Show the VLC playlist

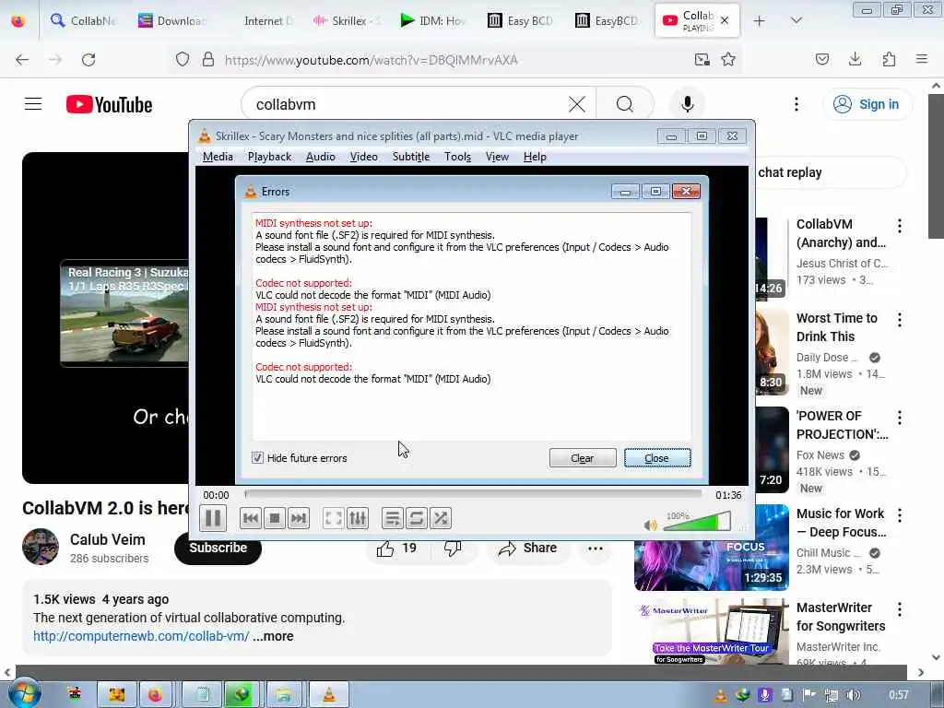[392, 518]
